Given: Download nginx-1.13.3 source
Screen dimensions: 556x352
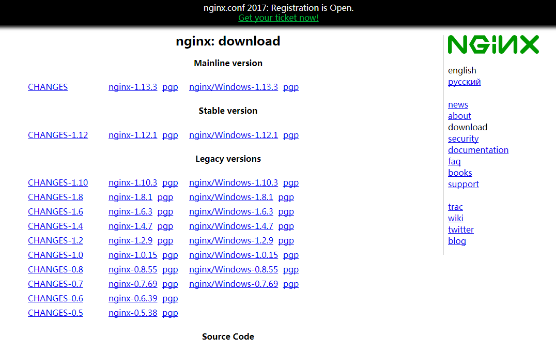Looking at the screenshot, I should coord(133,87).
